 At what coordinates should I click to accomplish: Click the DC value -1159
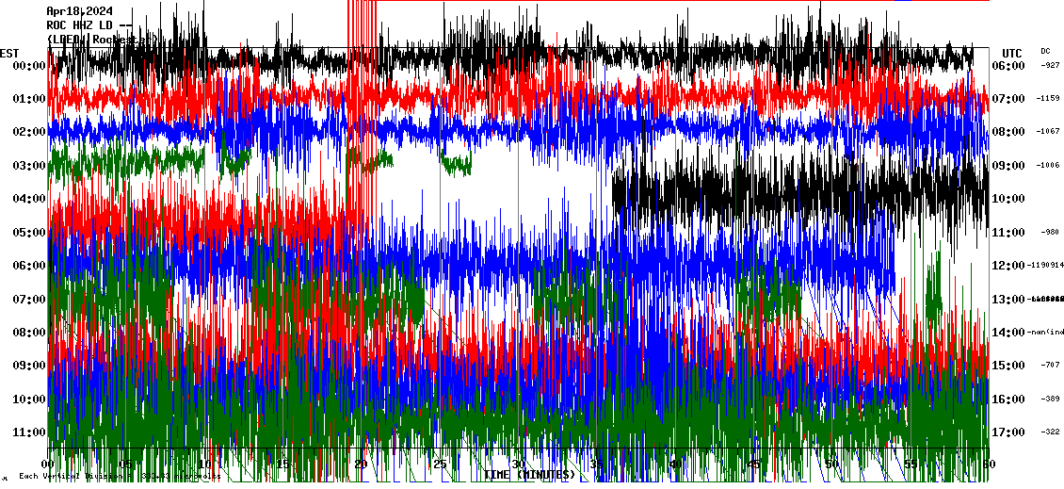pyautogui.click(x=1048, y=99)
